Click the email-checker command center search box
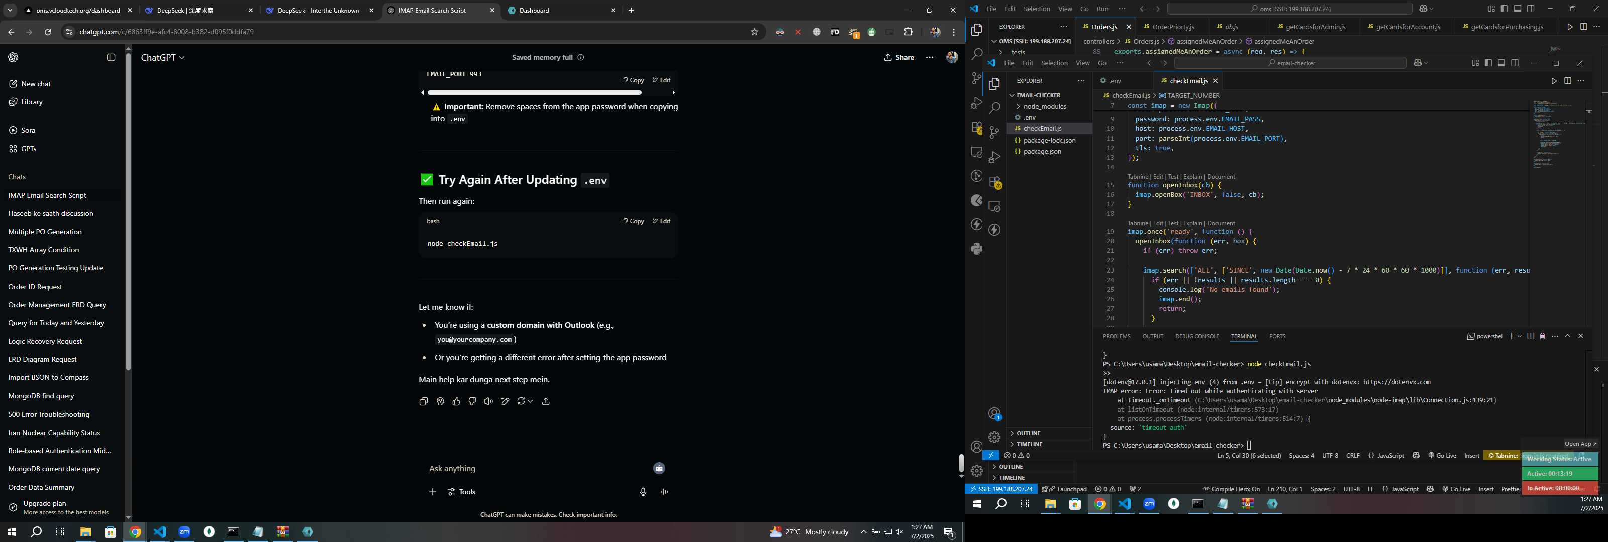1608x542 pixels. point(1290,63)
